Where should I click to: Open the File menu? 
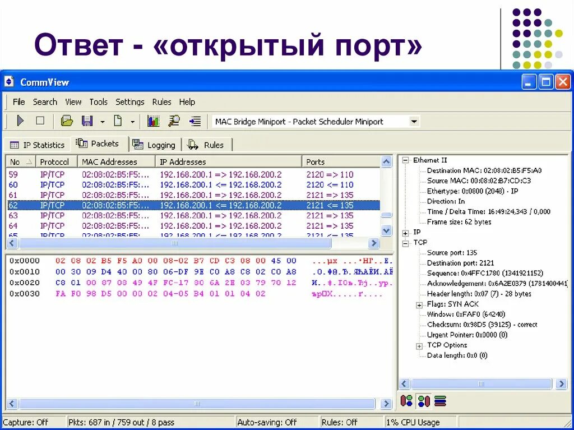pyautogui.click(x=18, y=102)
